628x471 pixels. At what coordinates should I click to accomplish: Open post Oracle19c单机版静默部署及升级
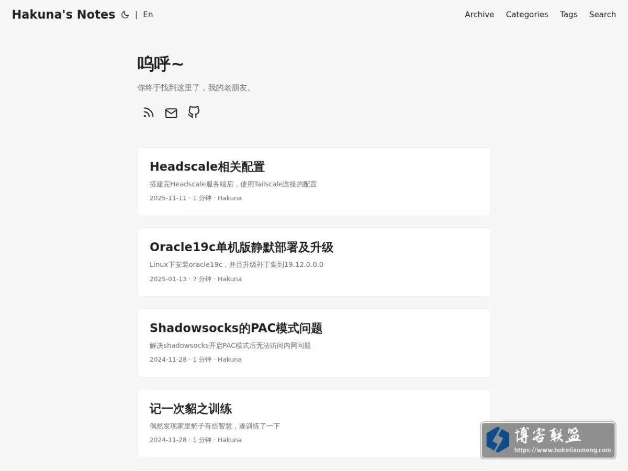tap(241, 247)
